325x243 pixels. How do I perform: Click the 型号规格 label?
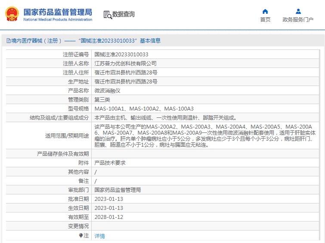pos(78,108)
